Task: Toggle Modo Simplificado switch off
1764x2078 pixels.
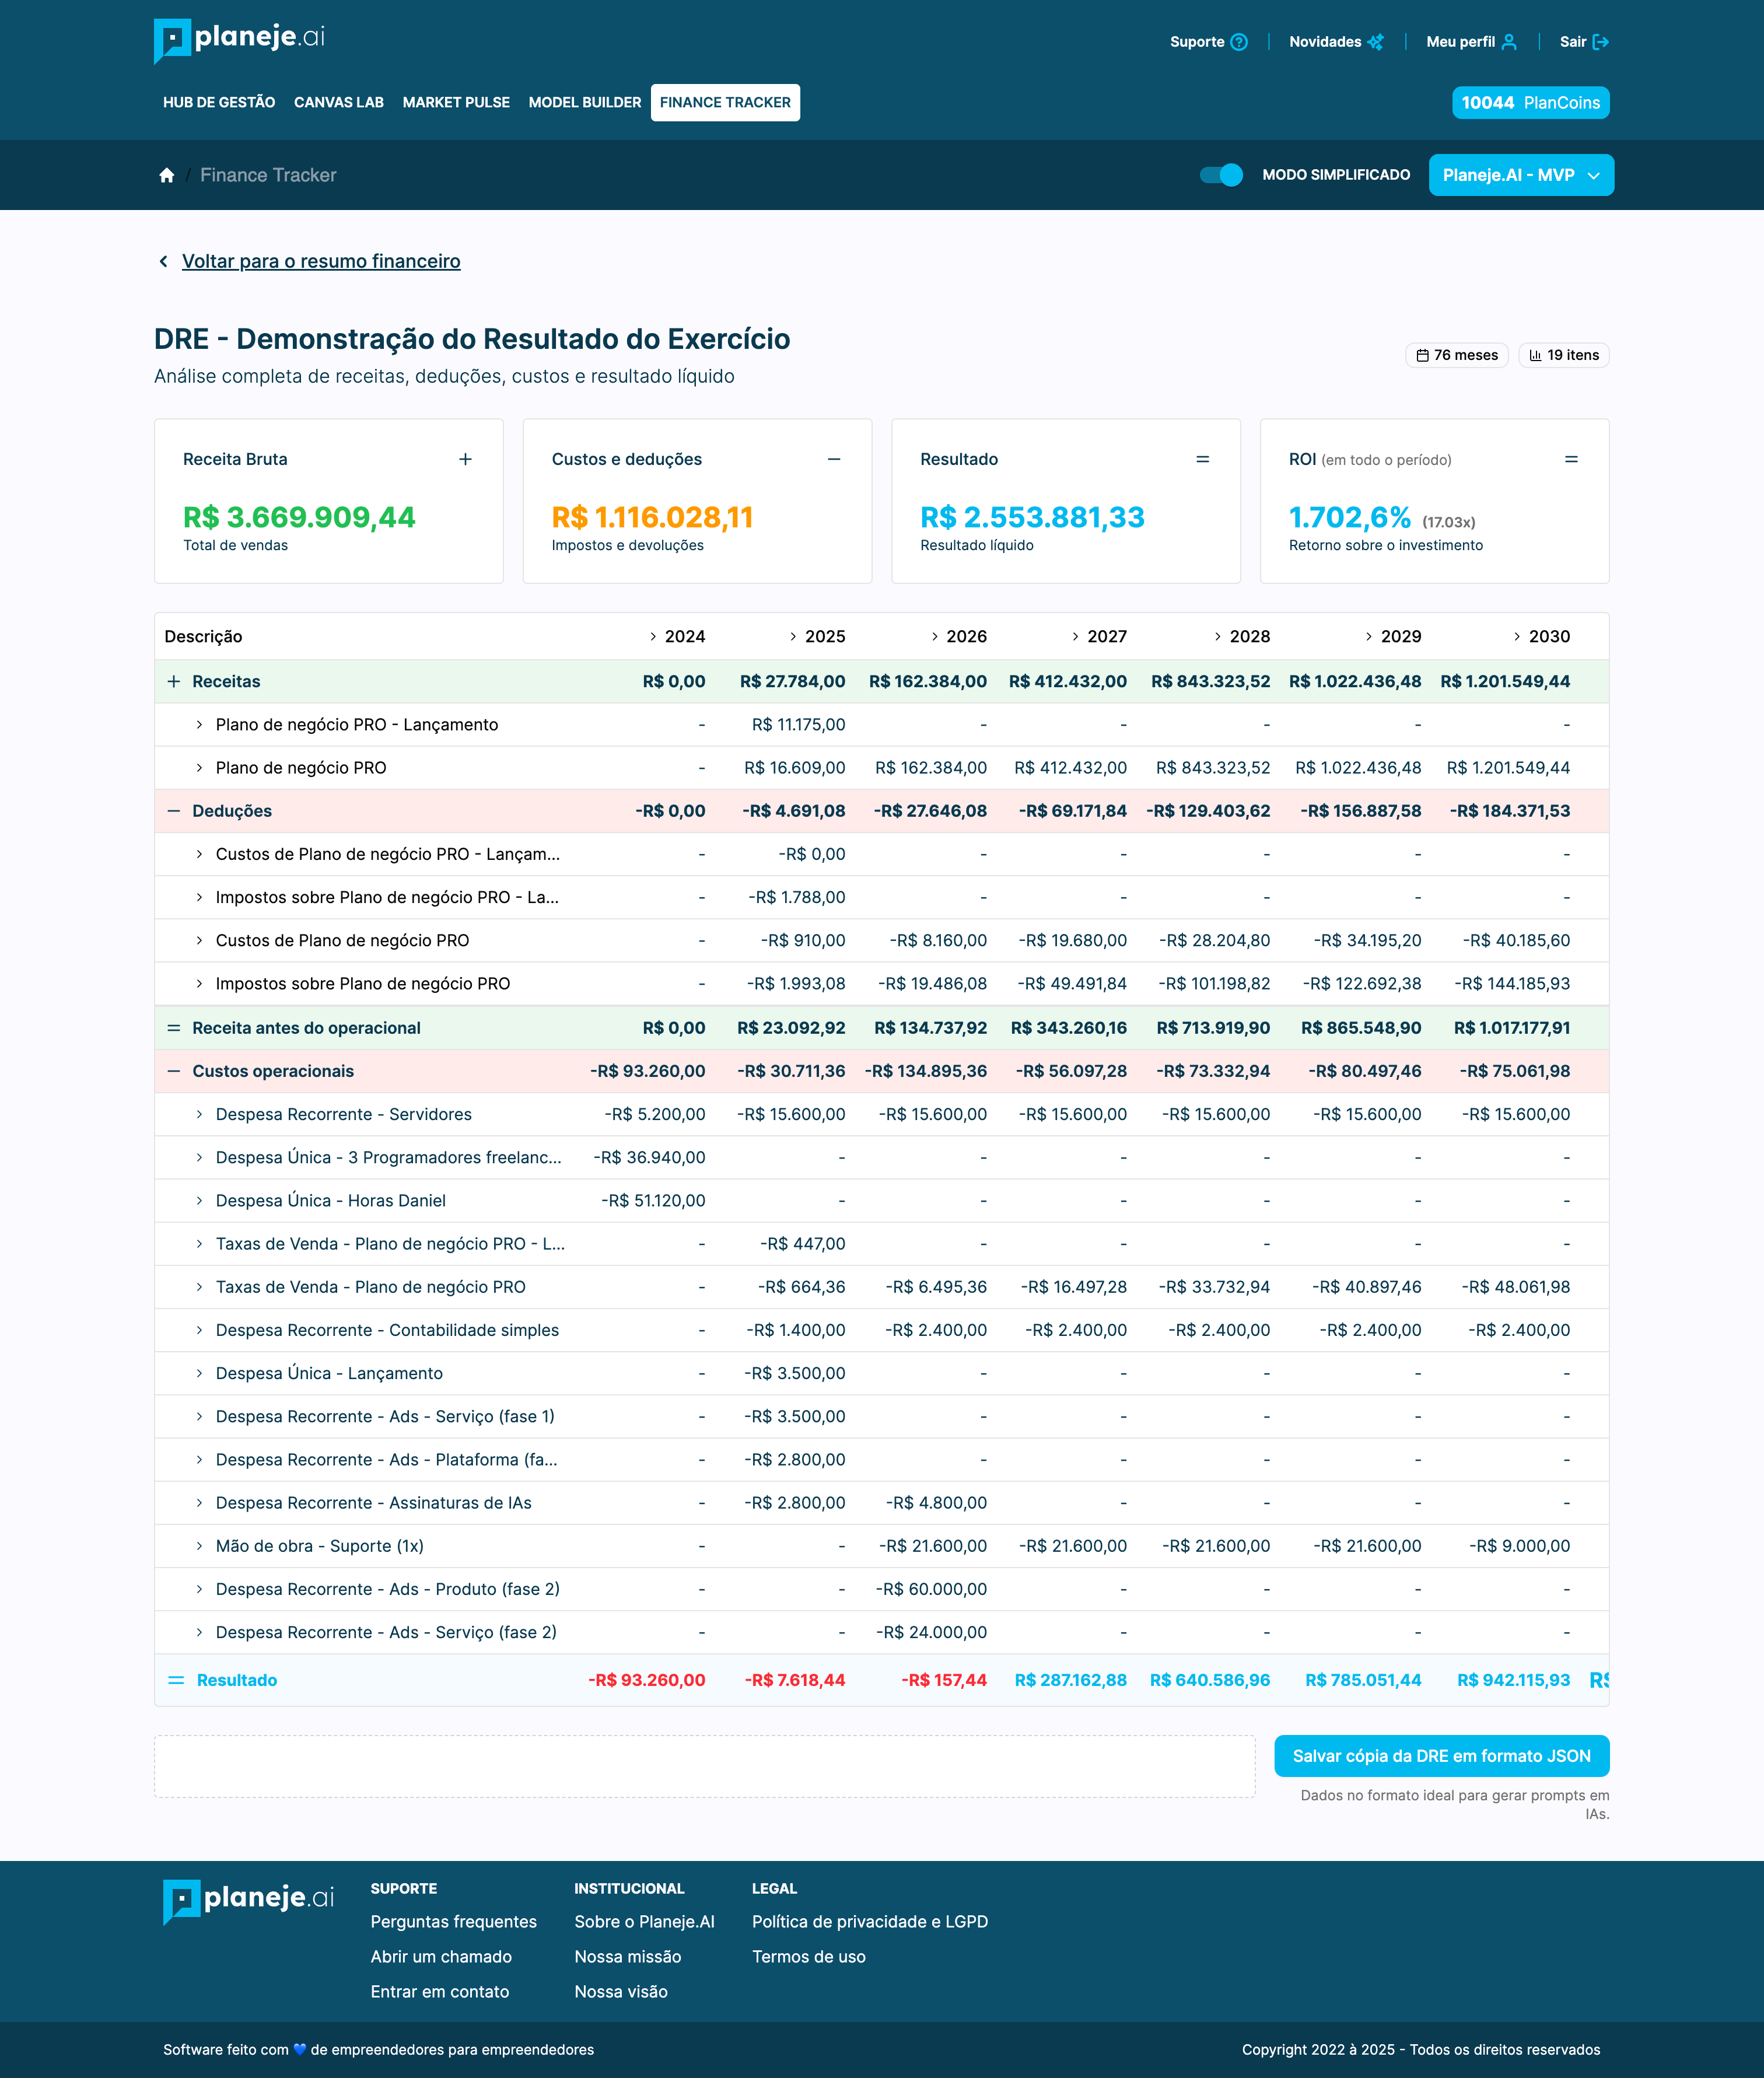Action: (1221, 175)
